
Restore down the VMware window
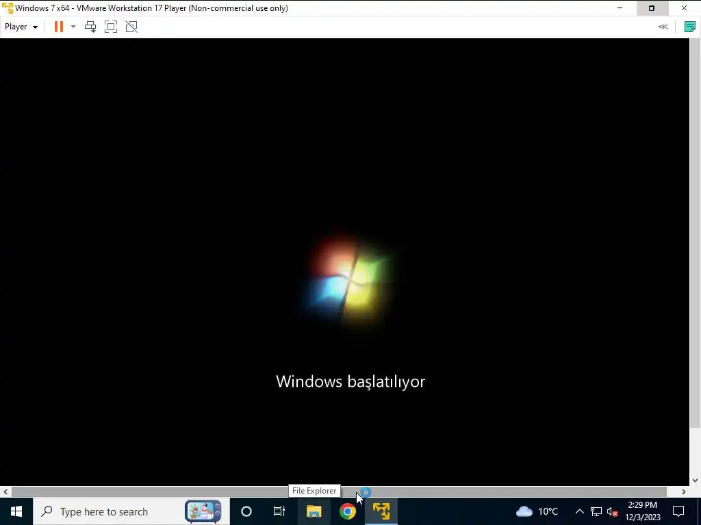(652, 8)
